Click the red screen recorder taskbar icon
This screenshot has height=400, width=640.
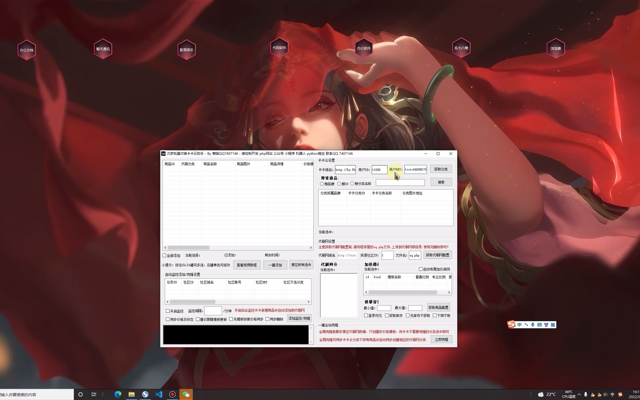172,394
